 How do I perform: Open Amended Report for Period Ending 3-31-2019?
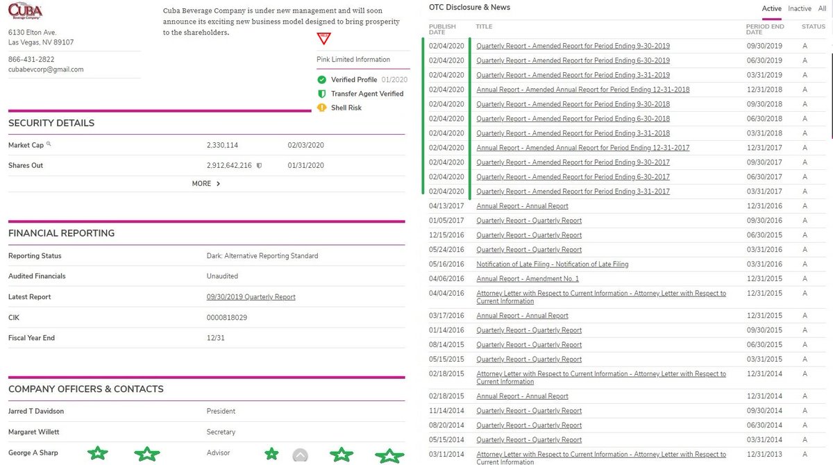[x=573, y=75]
